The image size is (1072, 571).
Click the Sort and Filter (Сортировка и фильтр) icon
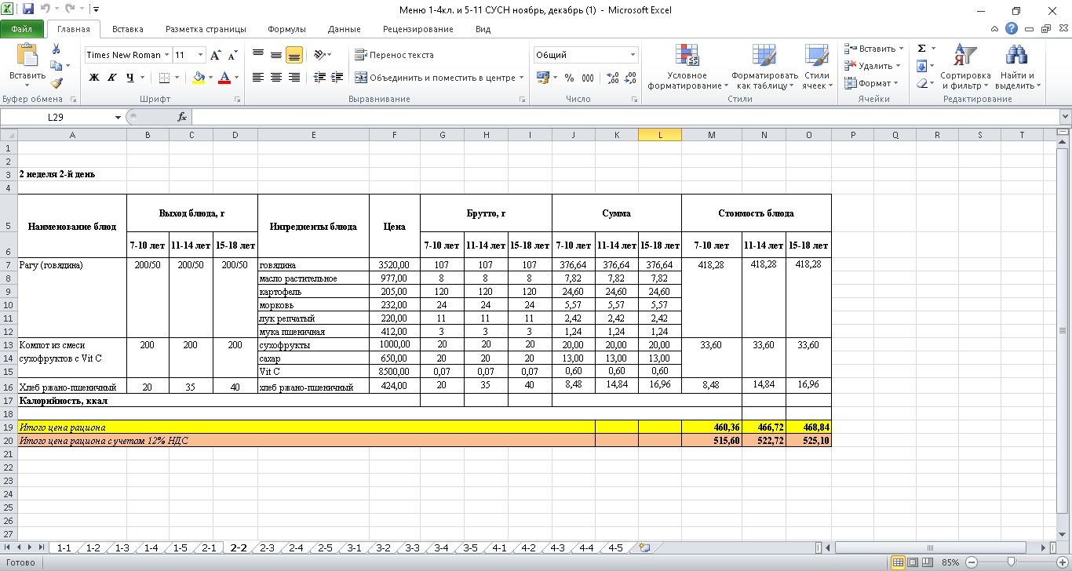tap(964, 56)
